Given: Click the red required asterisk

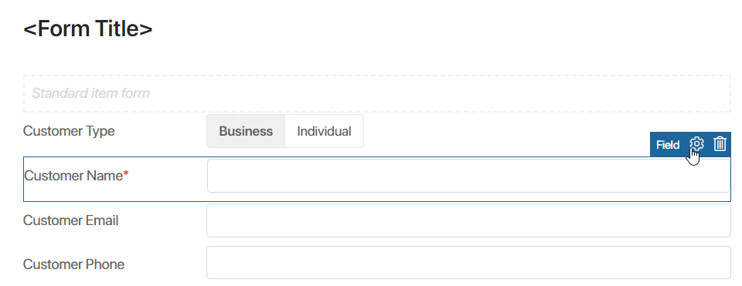Looking at the screenshot, I should tap(126, 173).
